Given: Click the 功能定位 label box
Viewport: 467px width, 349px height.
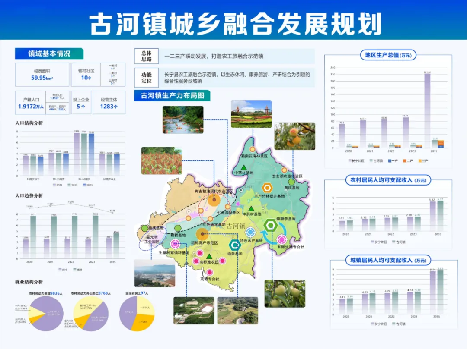Looking at the screenshot, I should (146, 78).
